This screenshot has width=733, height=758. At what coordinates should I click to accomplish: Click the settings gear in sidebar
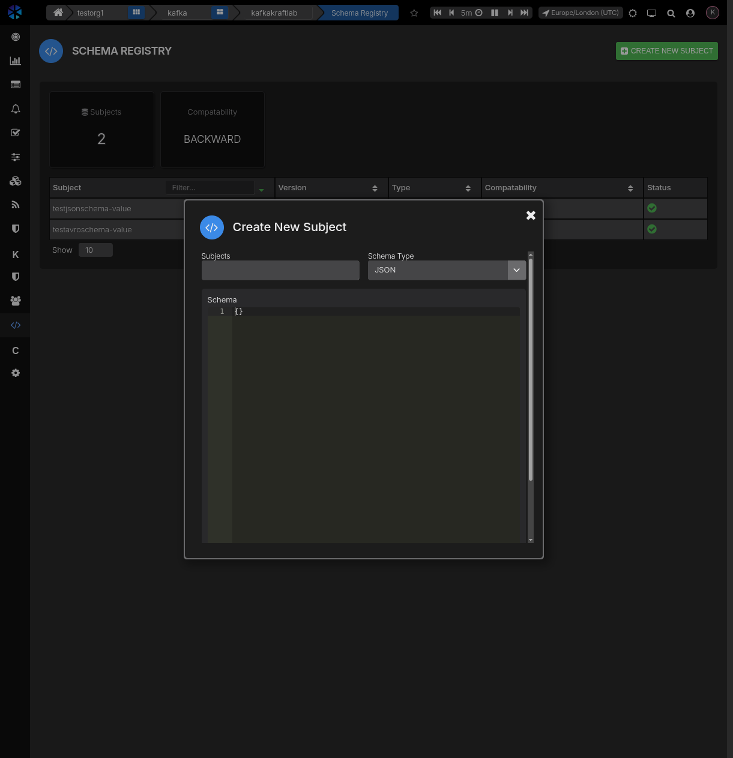[16, 373]
